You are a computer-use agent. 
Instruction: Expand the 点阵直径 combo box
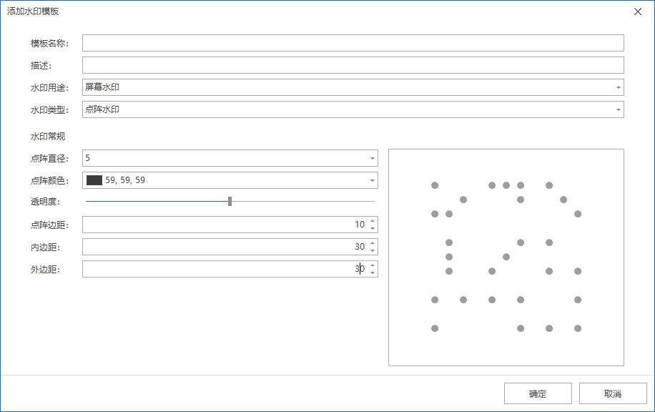click(x=372, y=158)
